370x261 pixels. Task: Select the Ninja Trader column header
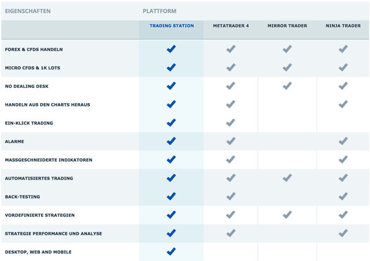[x=343, y=26]
